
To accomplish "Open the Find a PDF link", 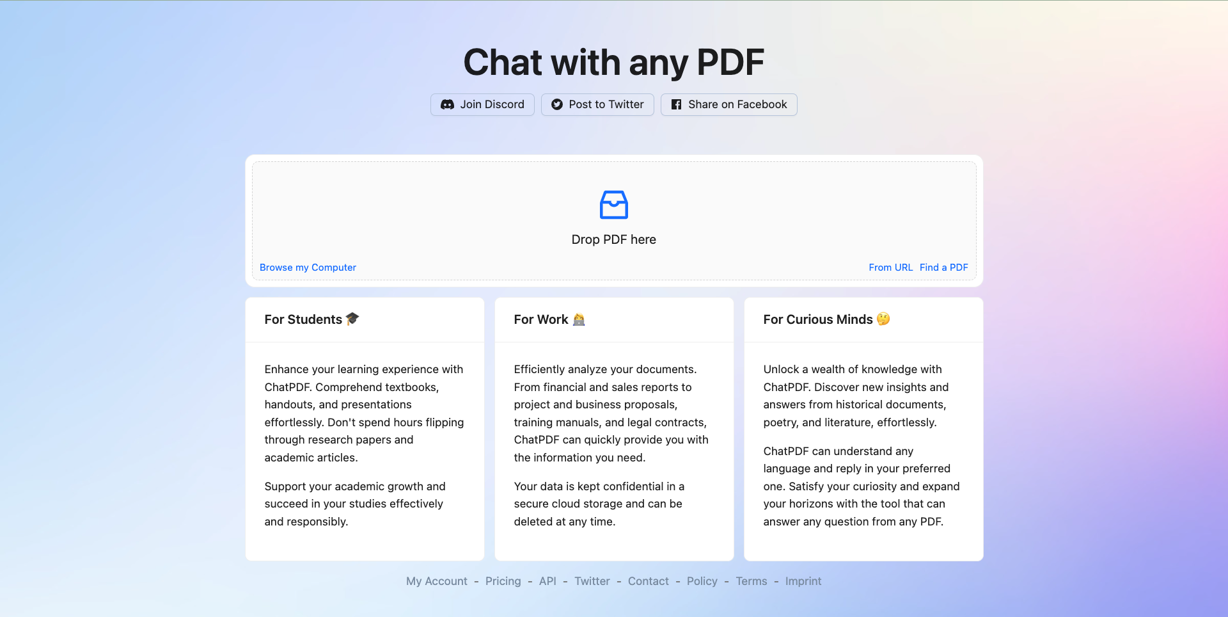I will click(943, 268).
